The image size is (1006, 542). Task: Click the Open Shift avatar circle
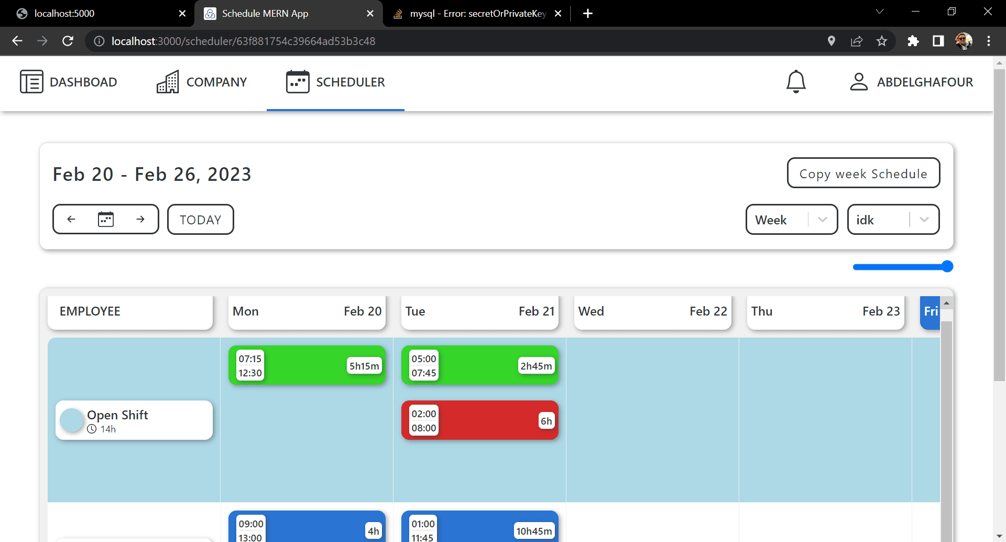pos(72,420)
